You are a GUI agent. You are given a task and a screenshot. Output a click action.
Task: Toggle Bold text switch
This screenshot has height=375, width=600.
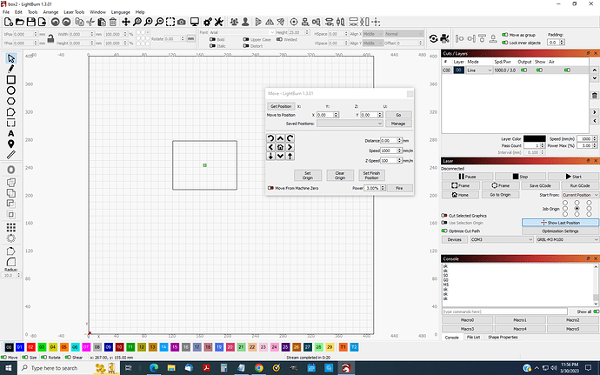tap(212, 39)
